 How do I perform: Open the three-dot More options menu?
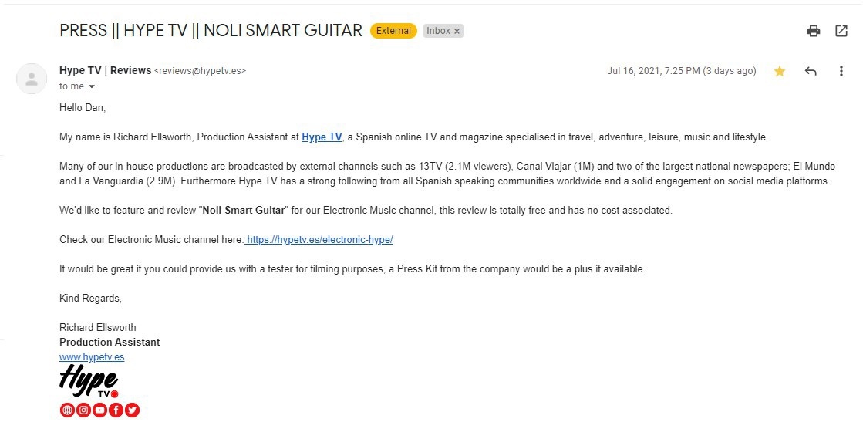(841, 71)
